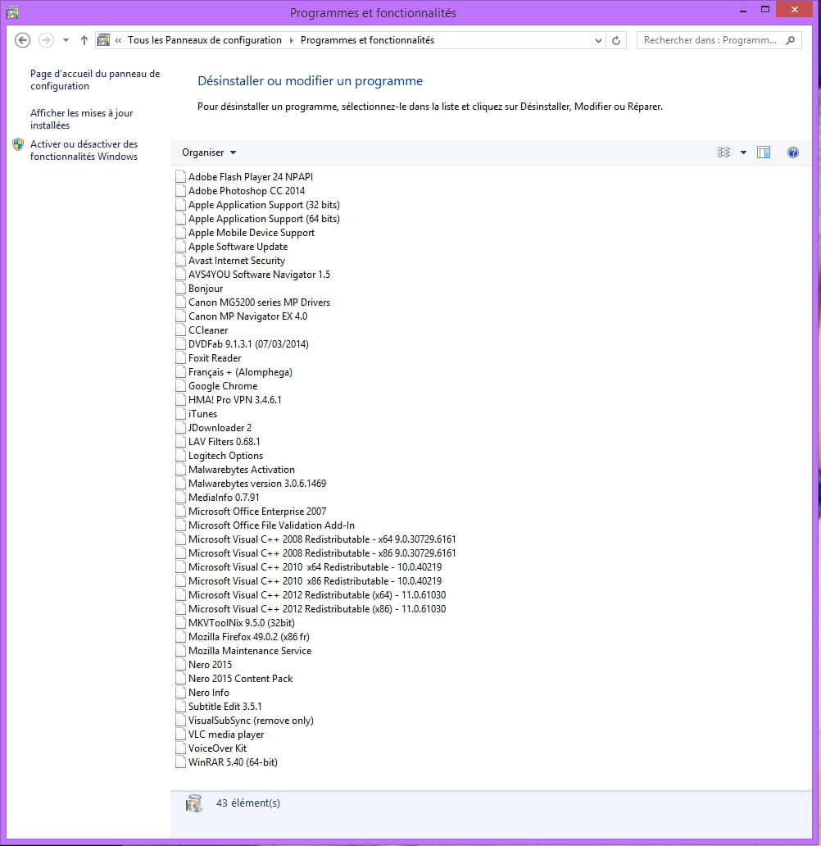This screenshot has height=846, width=821.
Task: Select Canon MG5200 series MP Drivers
Action: tap(259, 302)
